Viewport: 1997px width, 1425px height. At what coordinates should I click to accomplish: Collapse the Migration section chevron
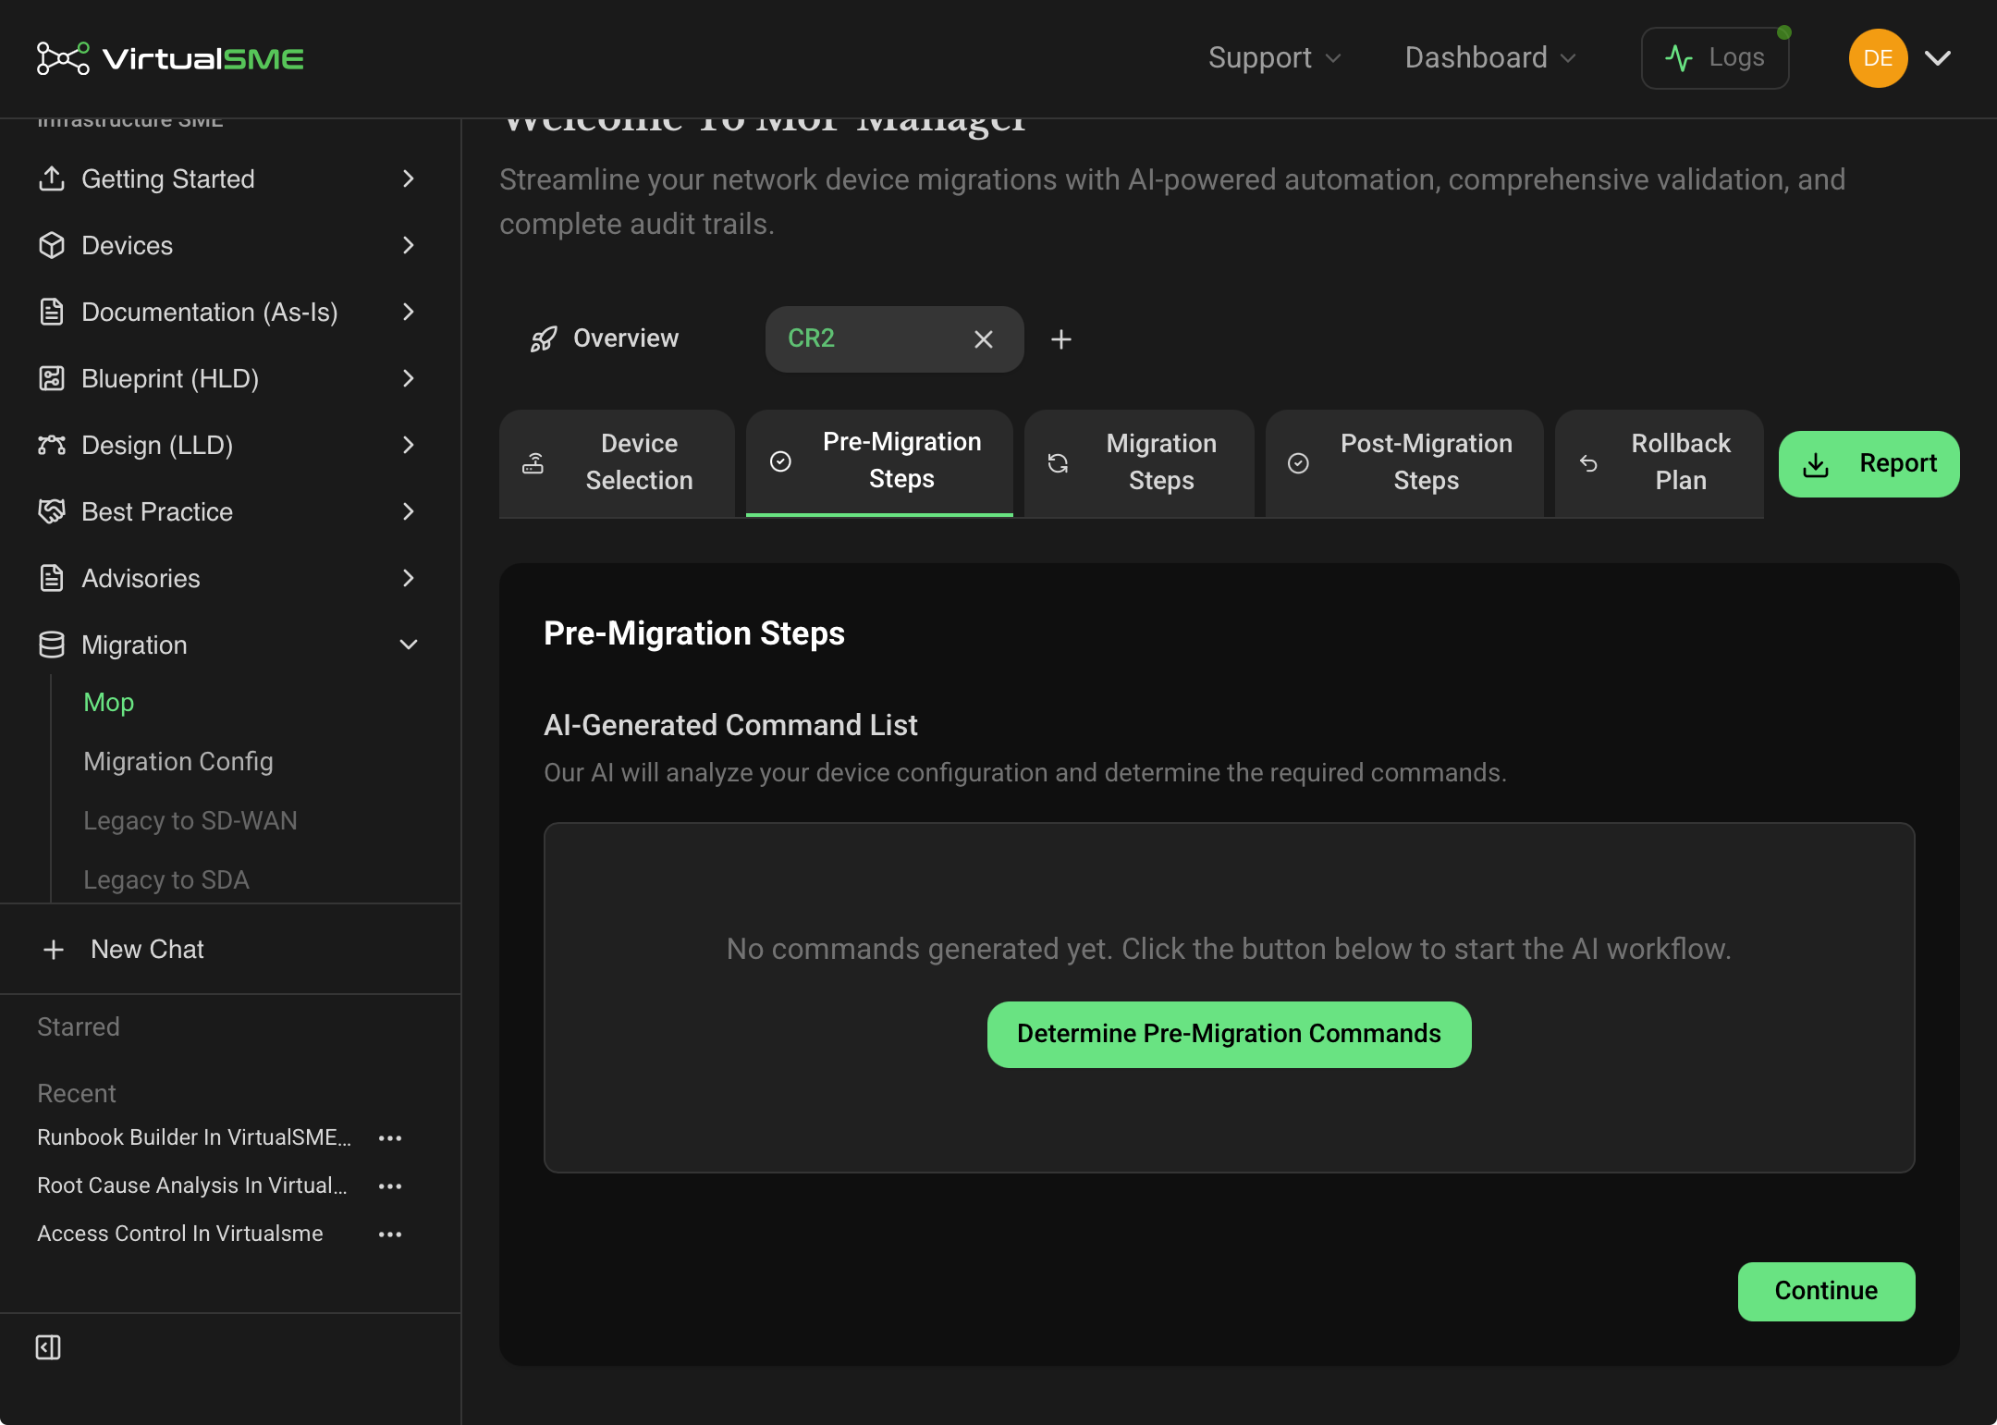pyautogui.click(x=409, y=645)
